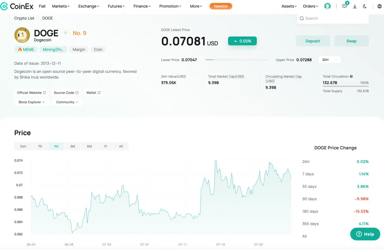Click the Total Supply 132.67B value
Viewport: 384px width, 250px height.
click(x=363, y=91)
